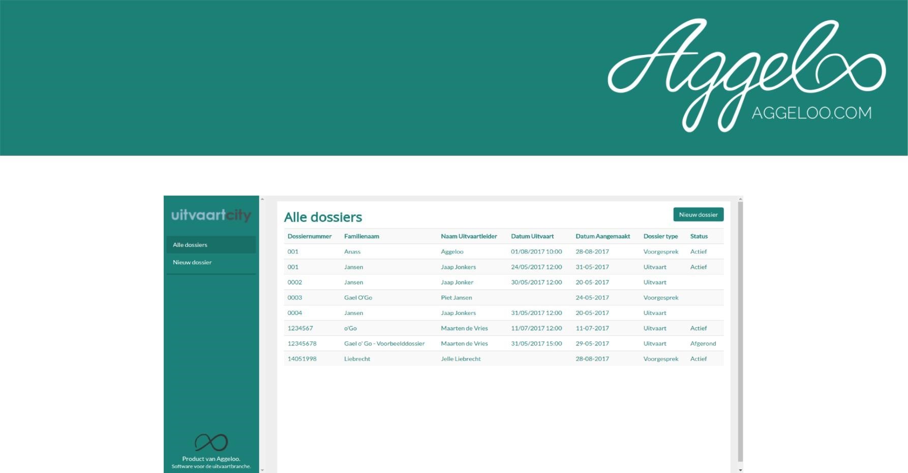Click created date 29-05-2017
This screenshot has height=473, width=908.
pyautogui.click(x=592, y=343)
